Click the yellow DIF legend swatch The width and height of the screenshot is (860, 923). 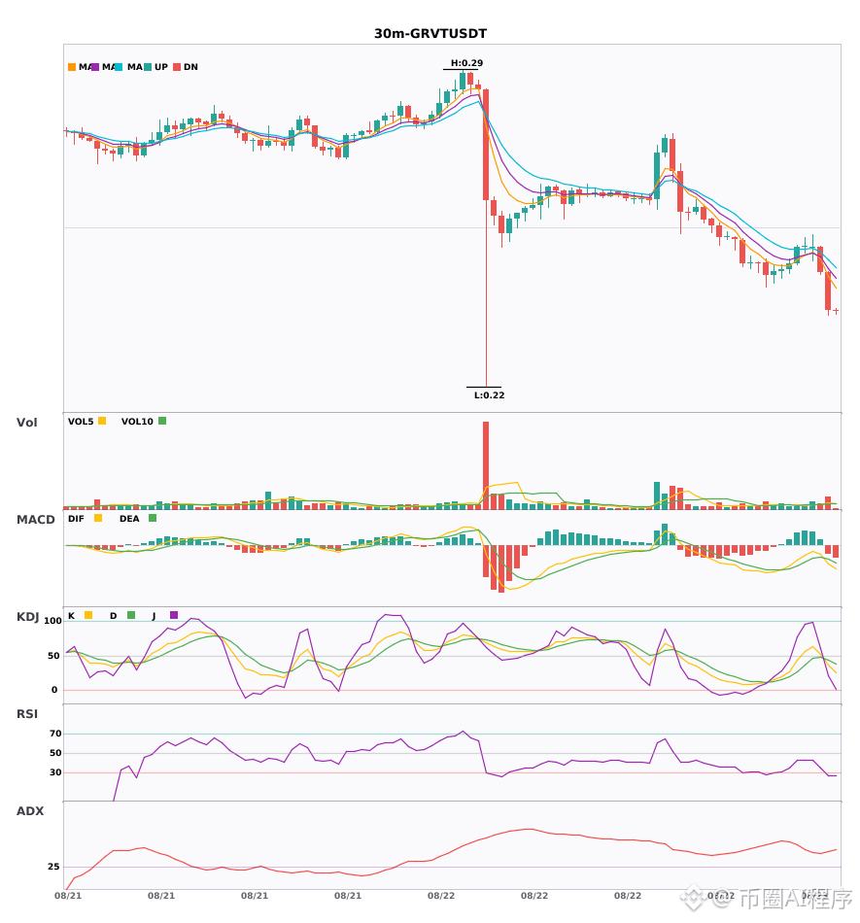pyautogui.click(x=98, y=518)
